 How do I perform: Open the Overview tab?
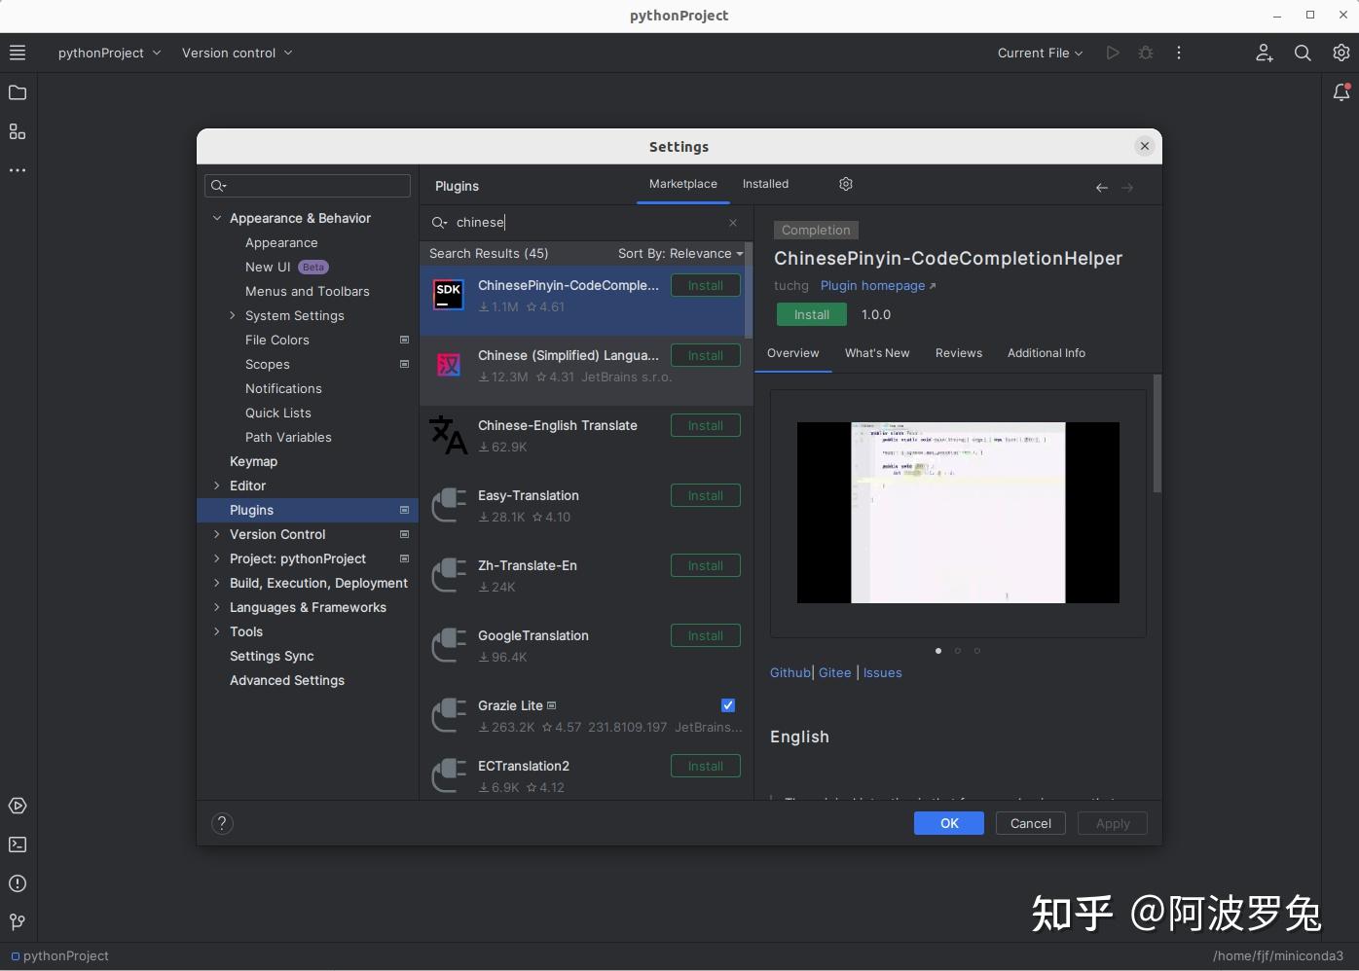point(793,353)
